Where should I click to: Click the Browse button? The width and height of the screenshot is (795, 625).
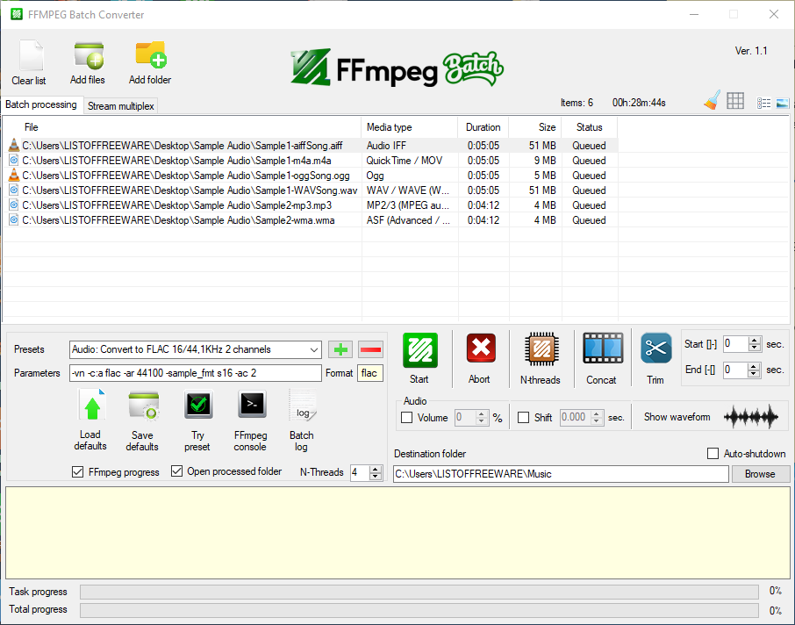pyautogui.click(x=760, y=474)
